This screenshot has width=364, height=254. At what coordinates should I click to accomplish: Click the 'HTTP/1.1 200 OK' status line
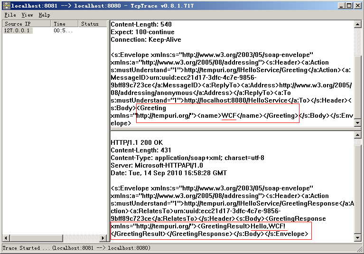coord(137,142)
